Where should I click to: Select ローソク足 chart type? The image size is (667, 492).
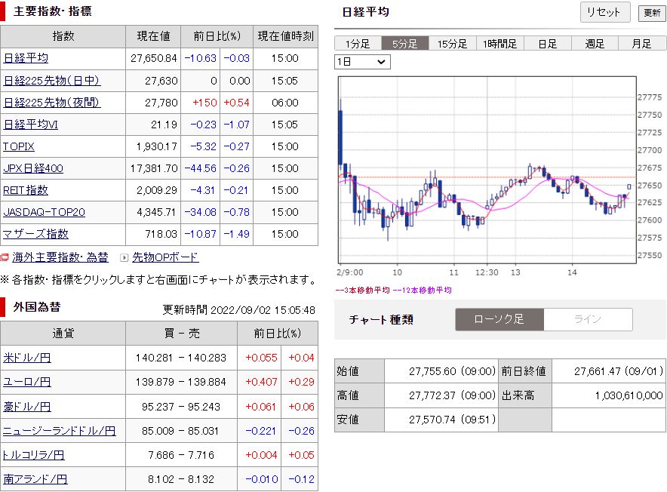pos(499,319)
